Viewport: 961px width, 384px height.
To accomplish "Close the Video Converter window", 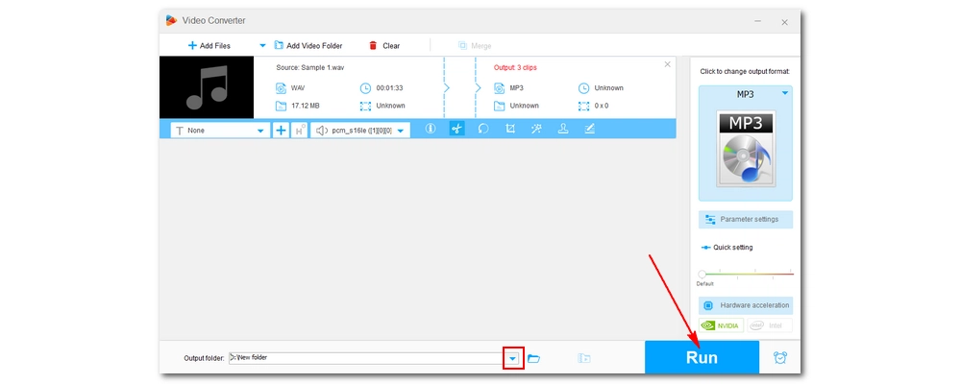I will (784, 22).
